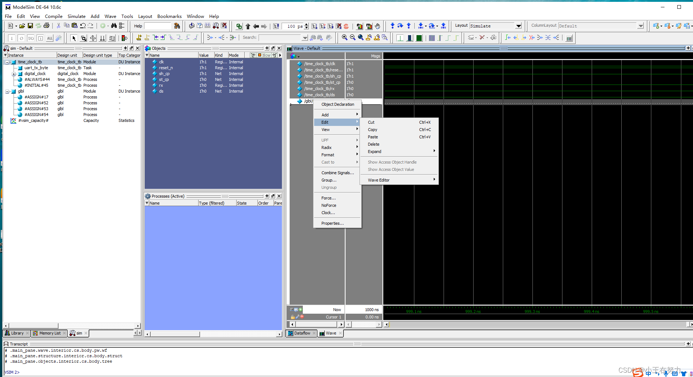Screen dimensions: 693x377
Task: Toggle the Now filter in Objects panel
Action: click(x=264, y=55)
